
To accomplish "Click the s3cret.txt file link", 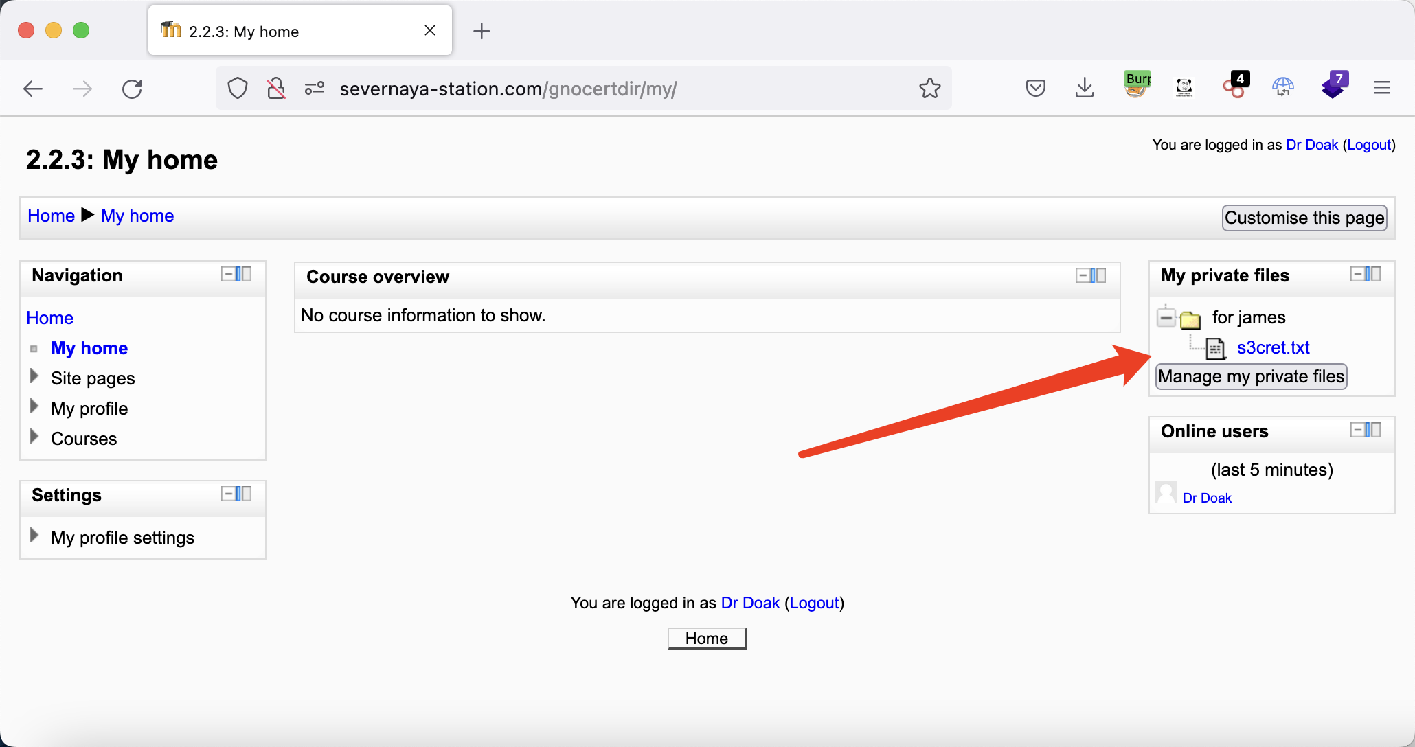I will (x=1273, y=348).
